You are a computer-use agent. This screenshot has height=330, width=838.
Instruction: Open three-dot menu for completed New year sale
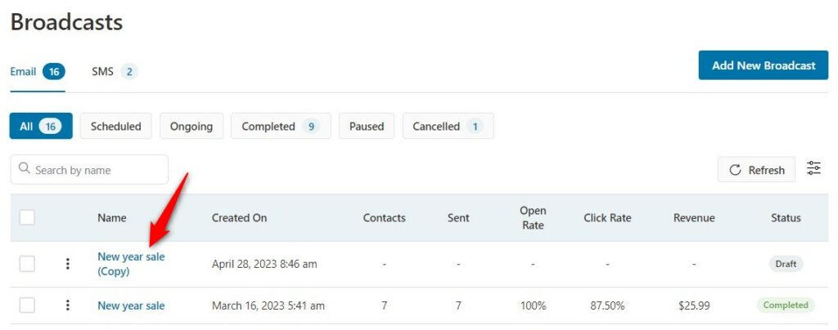[x=67, y=305]
